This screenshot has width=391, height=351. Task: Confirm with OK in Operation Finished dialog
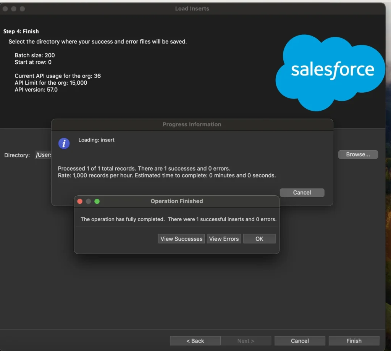tap(259, 239)
